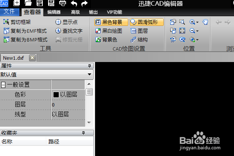Click the 路径 column header
Image resolution: width=234 pixels, height=156 pixels.
pyautogui.click(x=69, y=142)
